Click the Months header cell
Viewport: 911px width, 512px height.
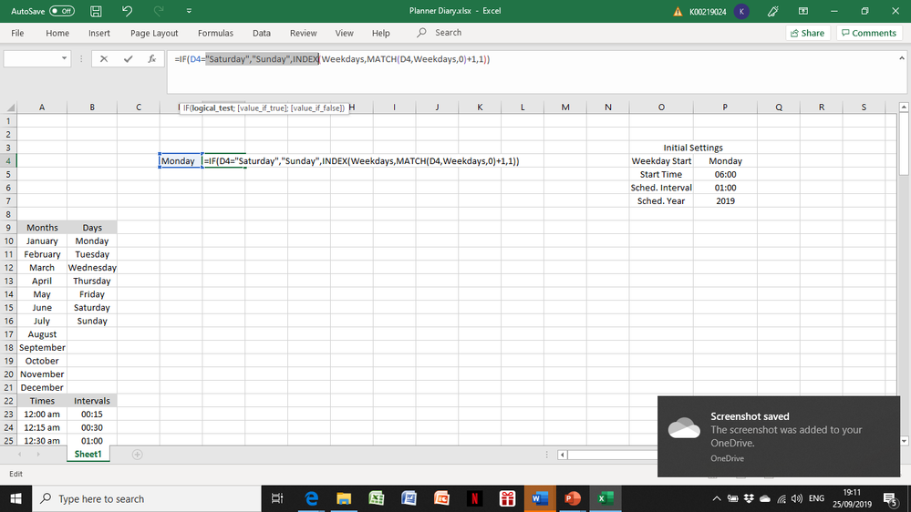click(42, 228)
